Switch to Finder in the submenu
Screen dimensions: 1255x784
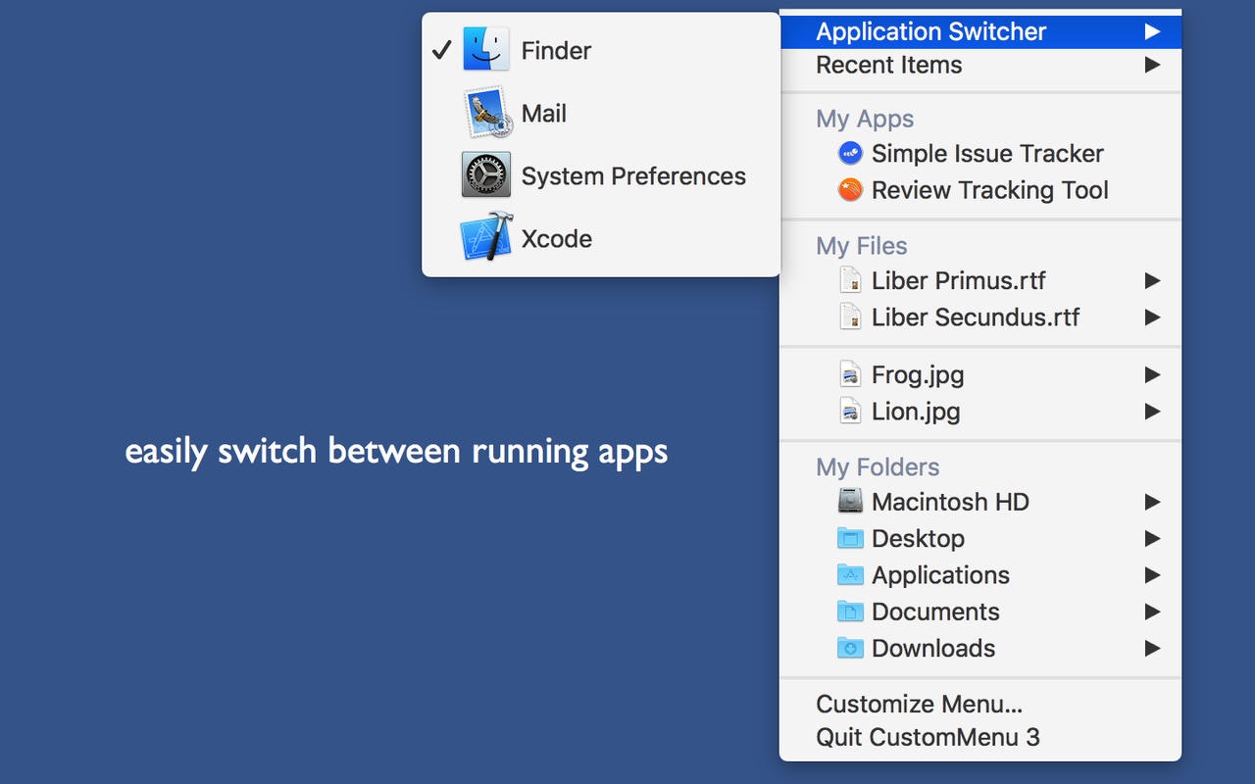(601, 50)
